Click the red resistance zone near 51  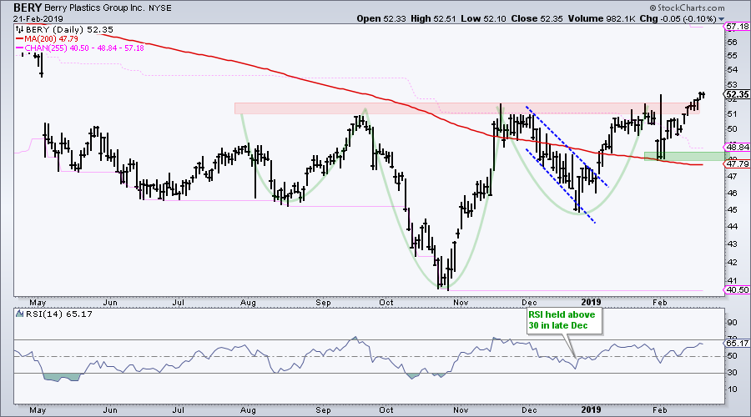(467, 108)
